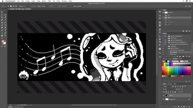Select the Eyedropper tool

[5, 17]
